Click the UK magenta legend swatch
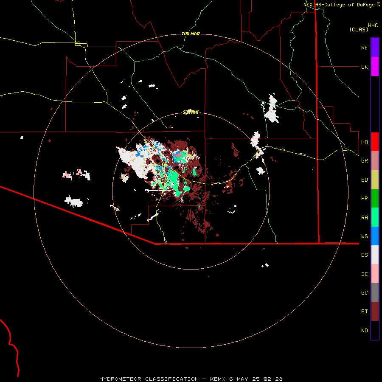The width and height of the screenshot is (382, 382). [375, 67]
